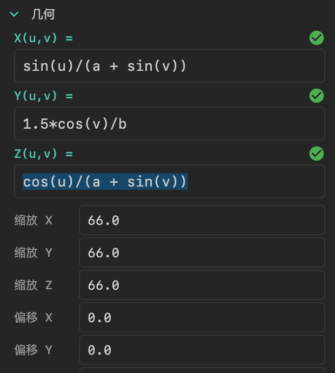Click the 偏移 X label
The height and width of the screenshot is (373, 335).
(x=33, y=317)
